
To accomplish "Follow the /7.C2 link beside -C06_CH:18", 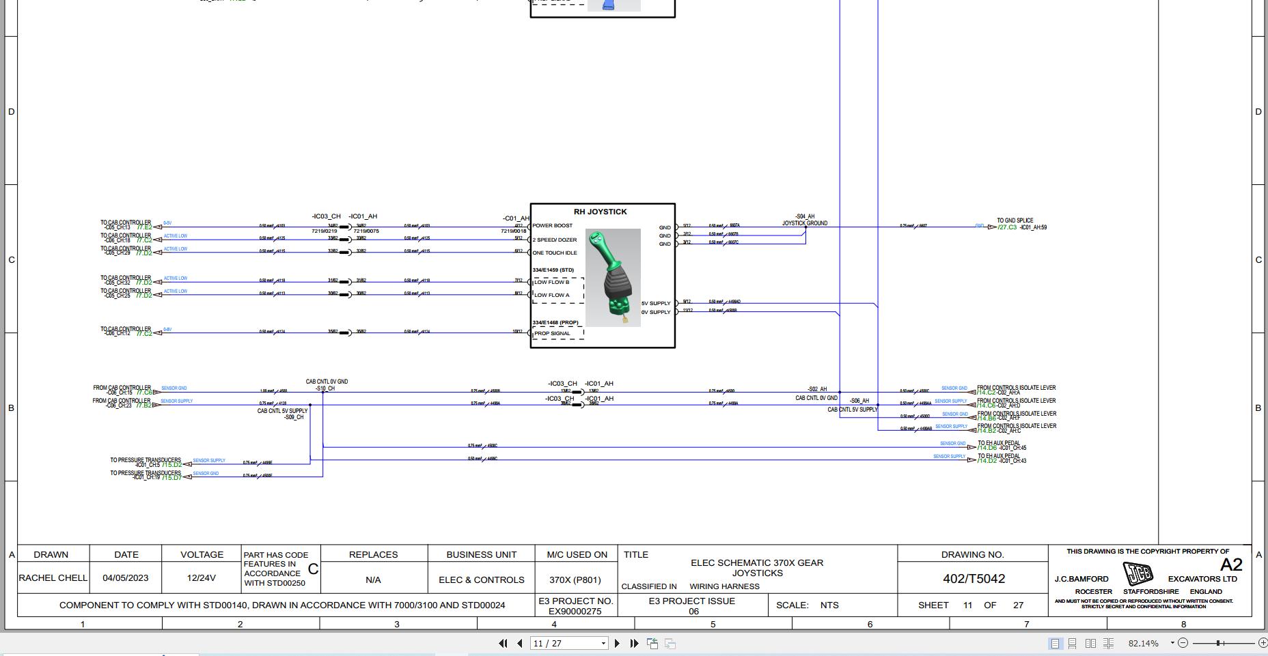I will (x=144, y=240).
